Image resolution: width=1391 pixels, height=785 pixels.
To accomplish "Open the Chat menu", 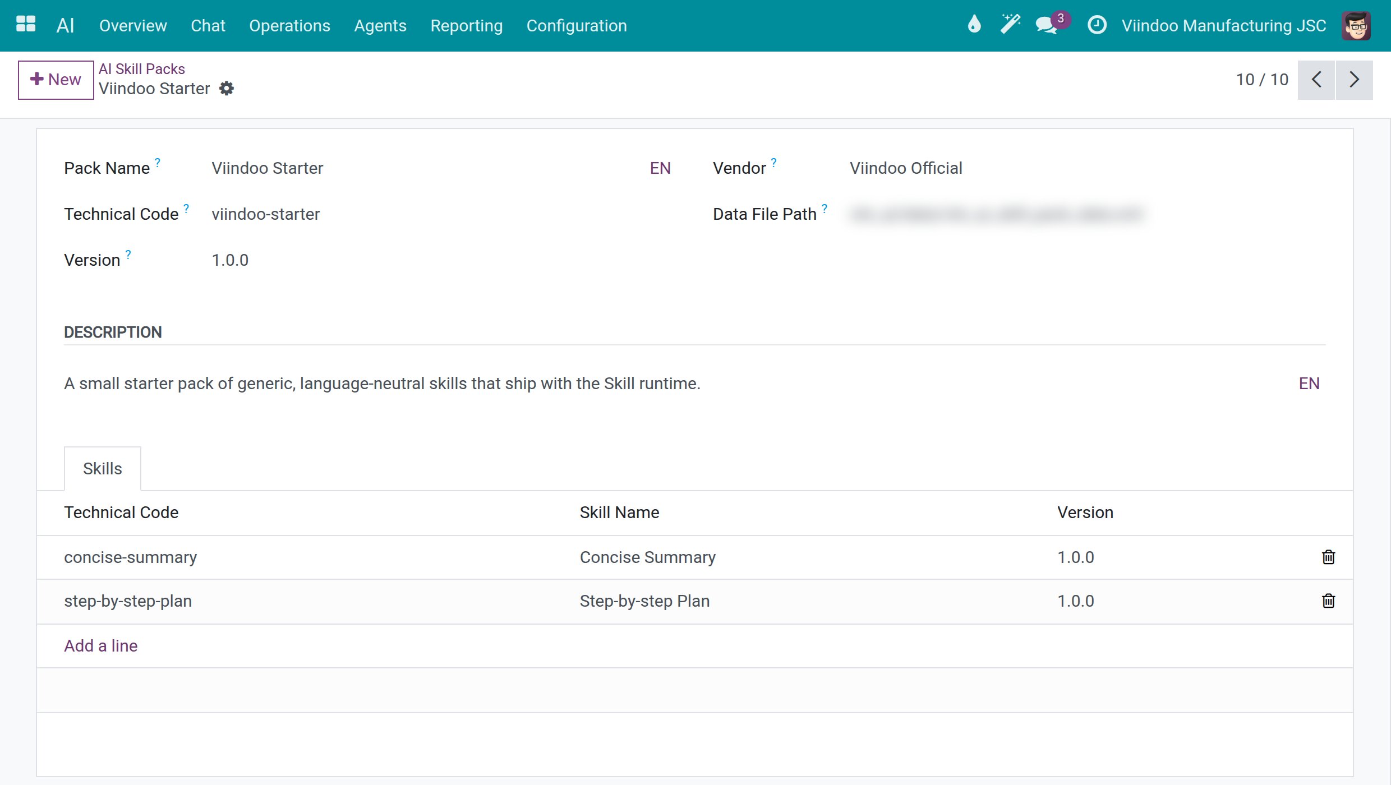I will click(208, 25).
